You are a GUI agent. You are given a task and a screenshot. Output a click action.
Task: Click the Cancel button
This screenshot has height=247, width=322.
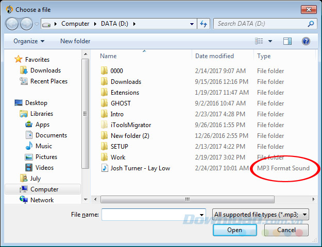286,230
